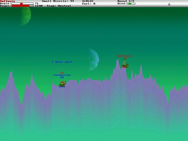Image resolution: width=188 pixels, height=141 pixels.
Task: Click the power value 1640
Action: [x=38, y=6]
